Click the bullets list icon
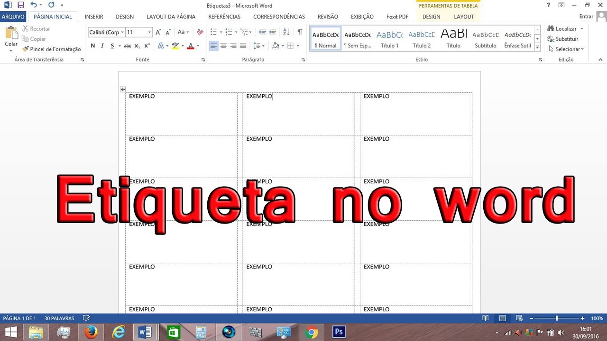This screenshot has width=607, height=341. click(213, 32)
